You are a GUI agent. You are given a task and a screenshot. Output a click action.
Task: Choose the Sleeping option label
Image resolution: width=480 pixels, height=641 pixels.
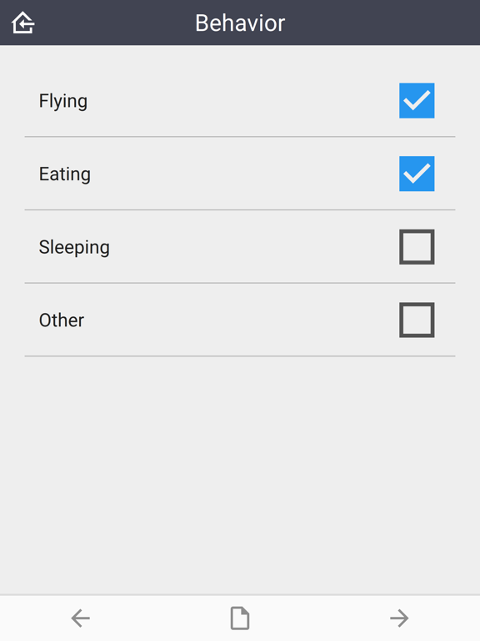[x=74, y=248]
